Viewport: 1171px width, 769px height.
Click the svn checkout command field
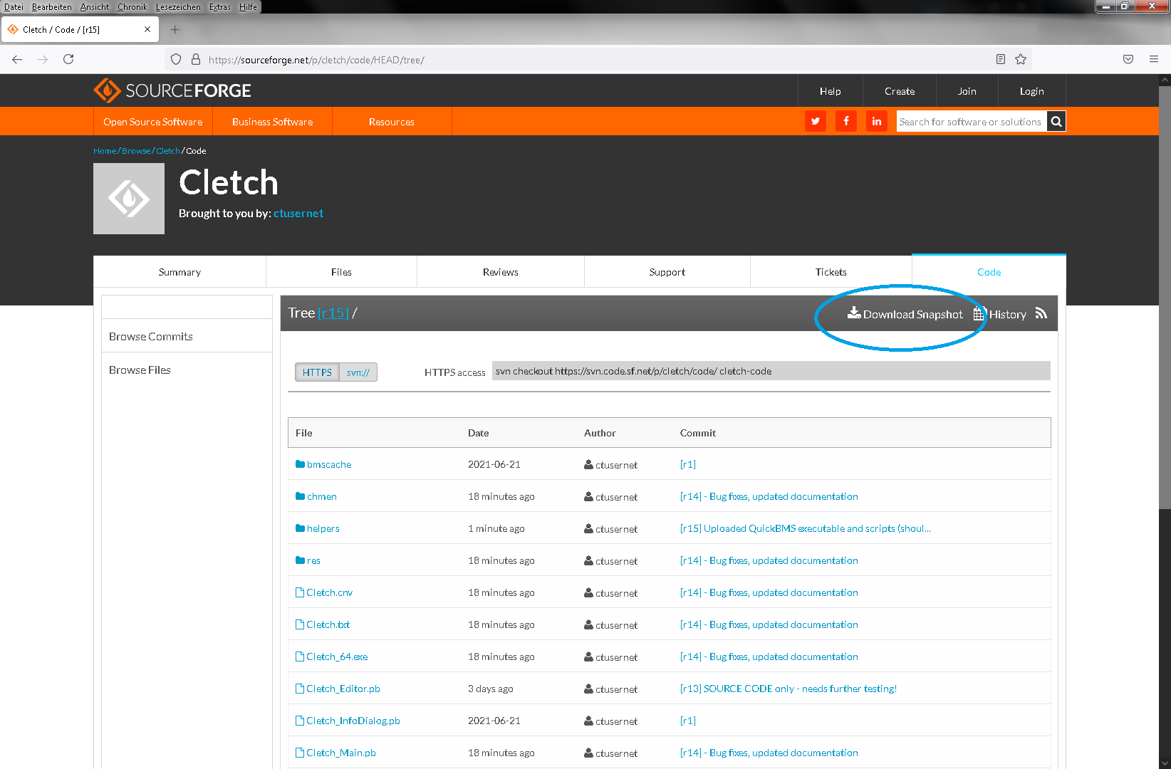[771, 371]
